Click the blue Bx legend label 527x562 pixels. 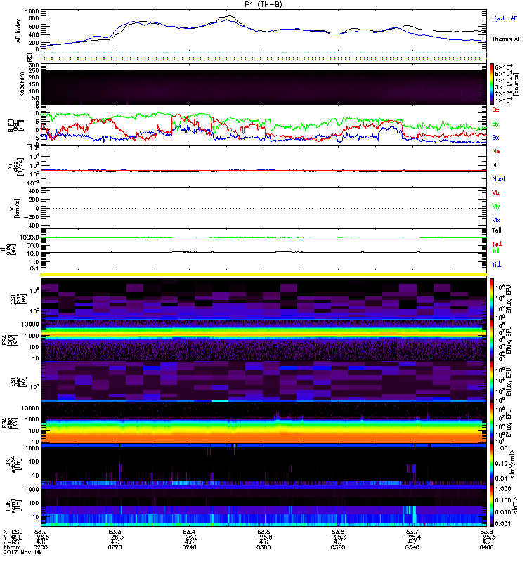495,137
